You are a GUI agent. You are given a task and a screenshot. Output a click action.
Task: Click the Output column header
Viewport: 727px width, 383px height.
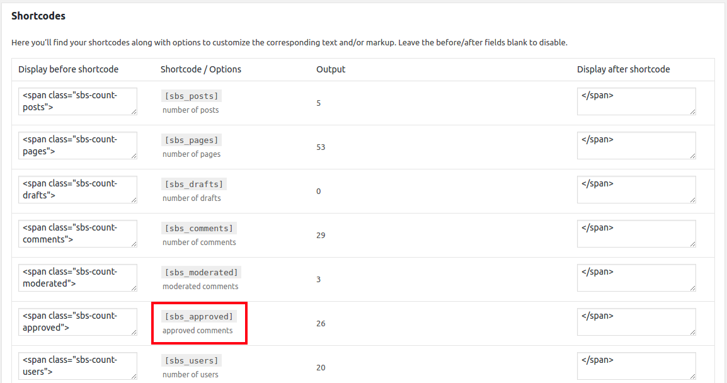(331, 69)
